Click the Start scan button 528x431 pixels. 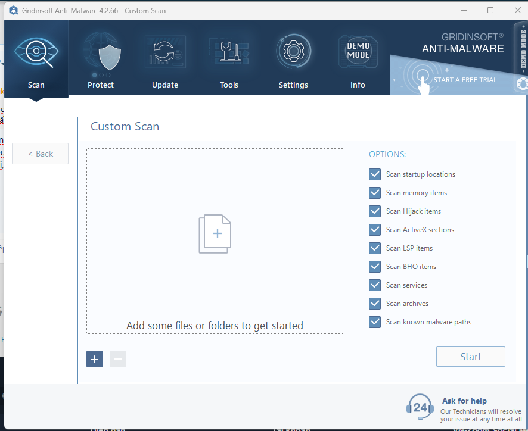coord(471,357)
